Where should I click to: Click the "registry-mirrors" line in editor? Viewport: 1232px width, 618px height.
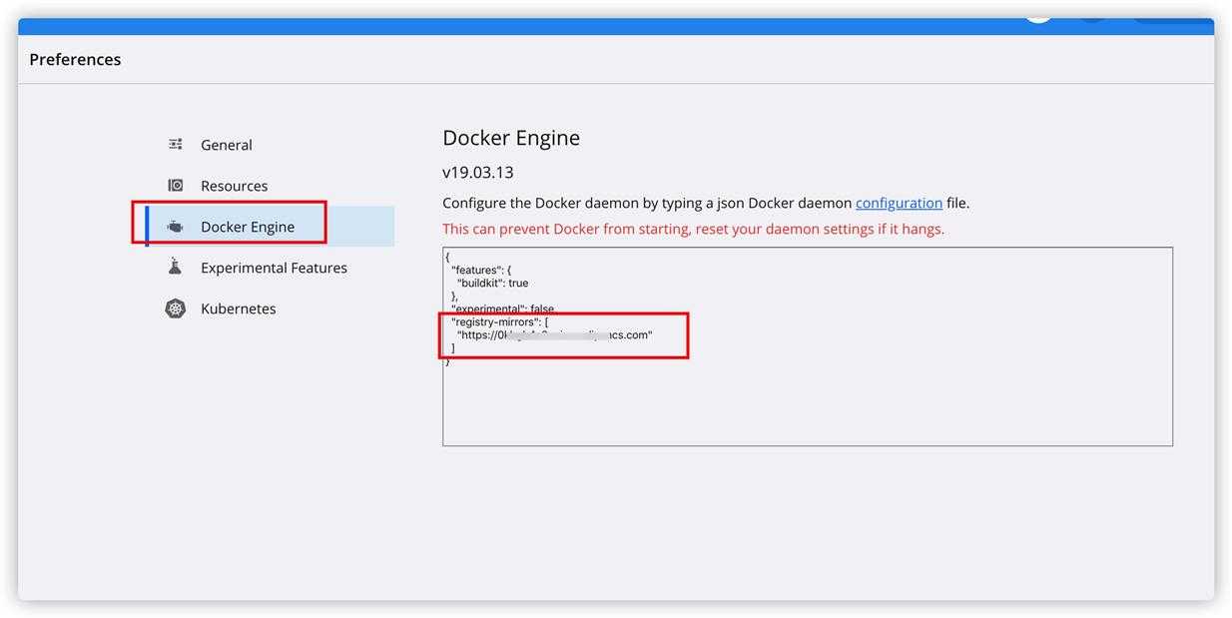pyautogui.click(x=500, y=322)
